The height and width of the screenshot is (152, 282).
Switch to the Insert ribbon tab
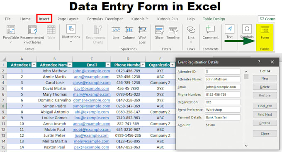tap(44, 19)
